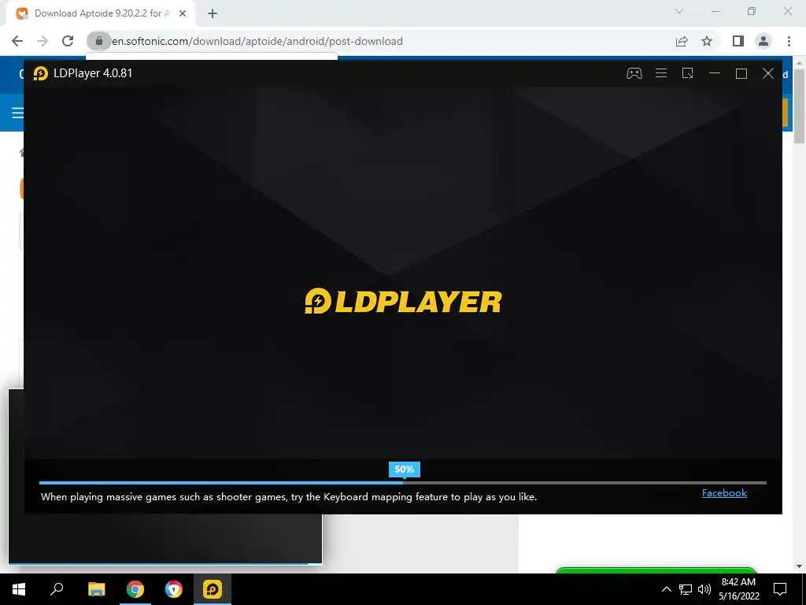Click the LDPlayer logo in title bar

coord(41,73)
